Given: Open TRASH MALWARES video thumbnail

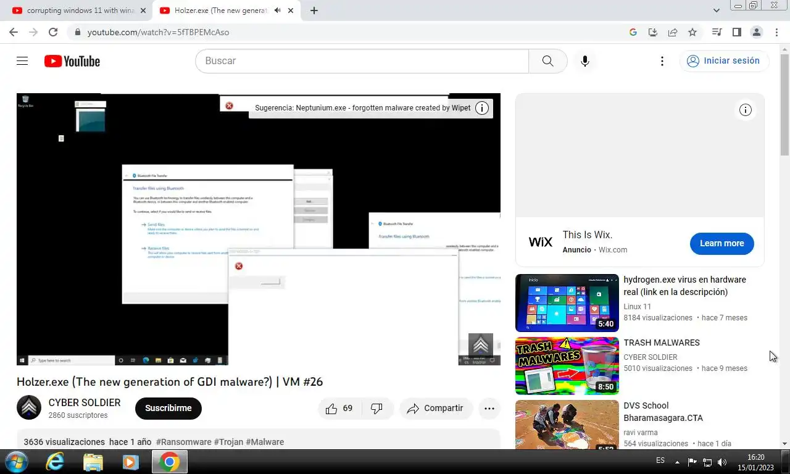Looking at the screenshot, I should pyautogui.click(x=567, y=366).
